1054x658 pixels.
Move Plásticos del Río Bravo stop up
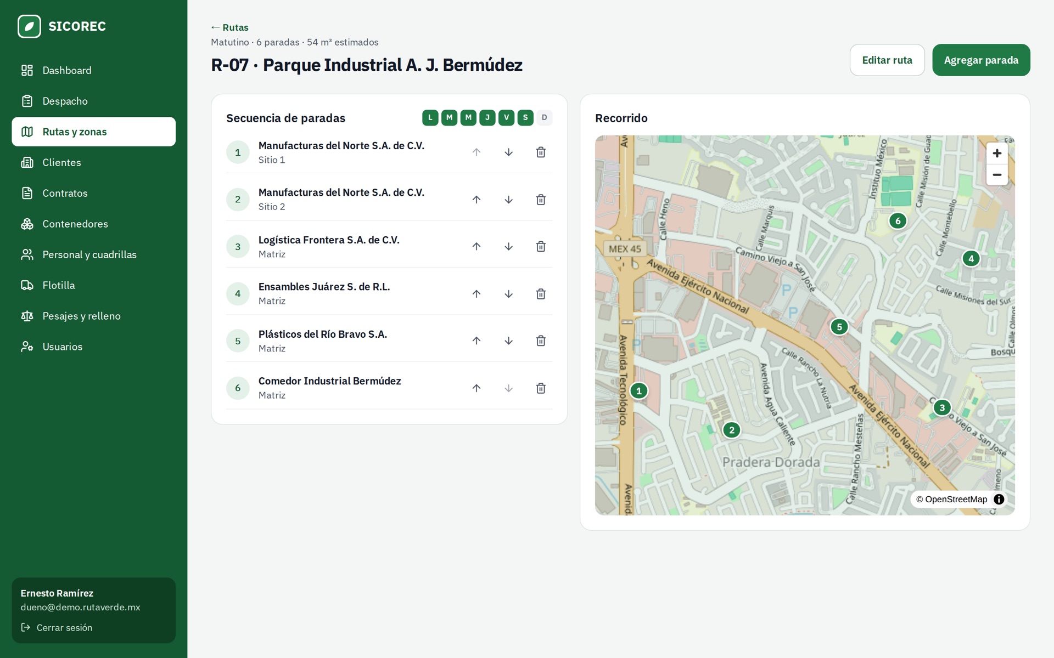[476, 341]
